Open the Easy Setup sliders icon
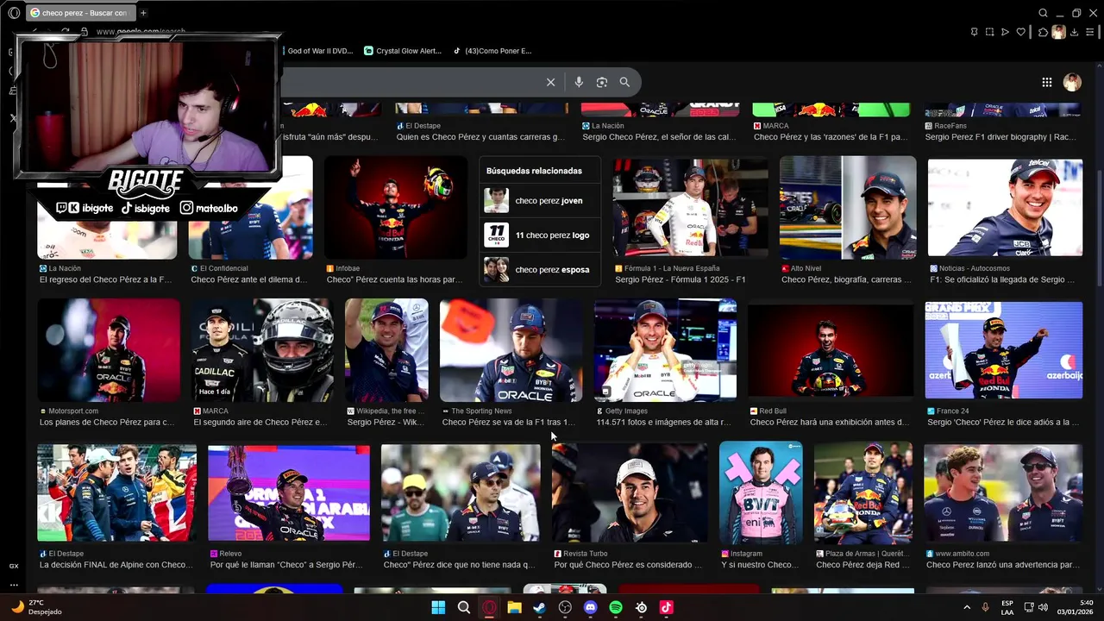 coord(1090,32)
